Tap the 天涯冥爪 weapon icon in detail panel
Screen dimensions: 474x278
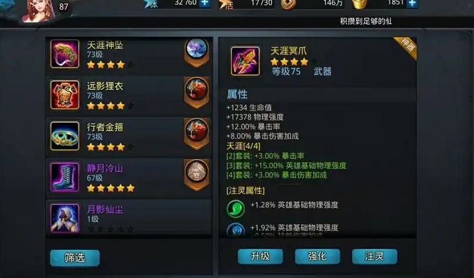(x=245, y=61)
